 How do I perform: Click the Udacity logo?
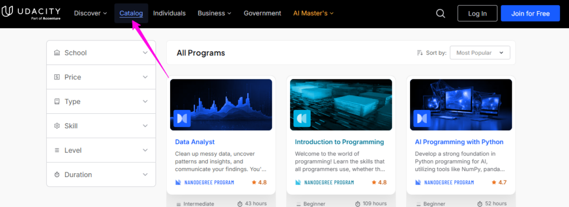(x=31, y=13)
